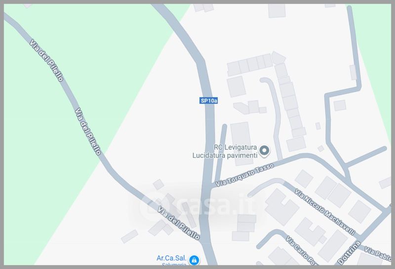Click the small square building near the right road
This screenshot has width=395, height=269.
(340, 105)
